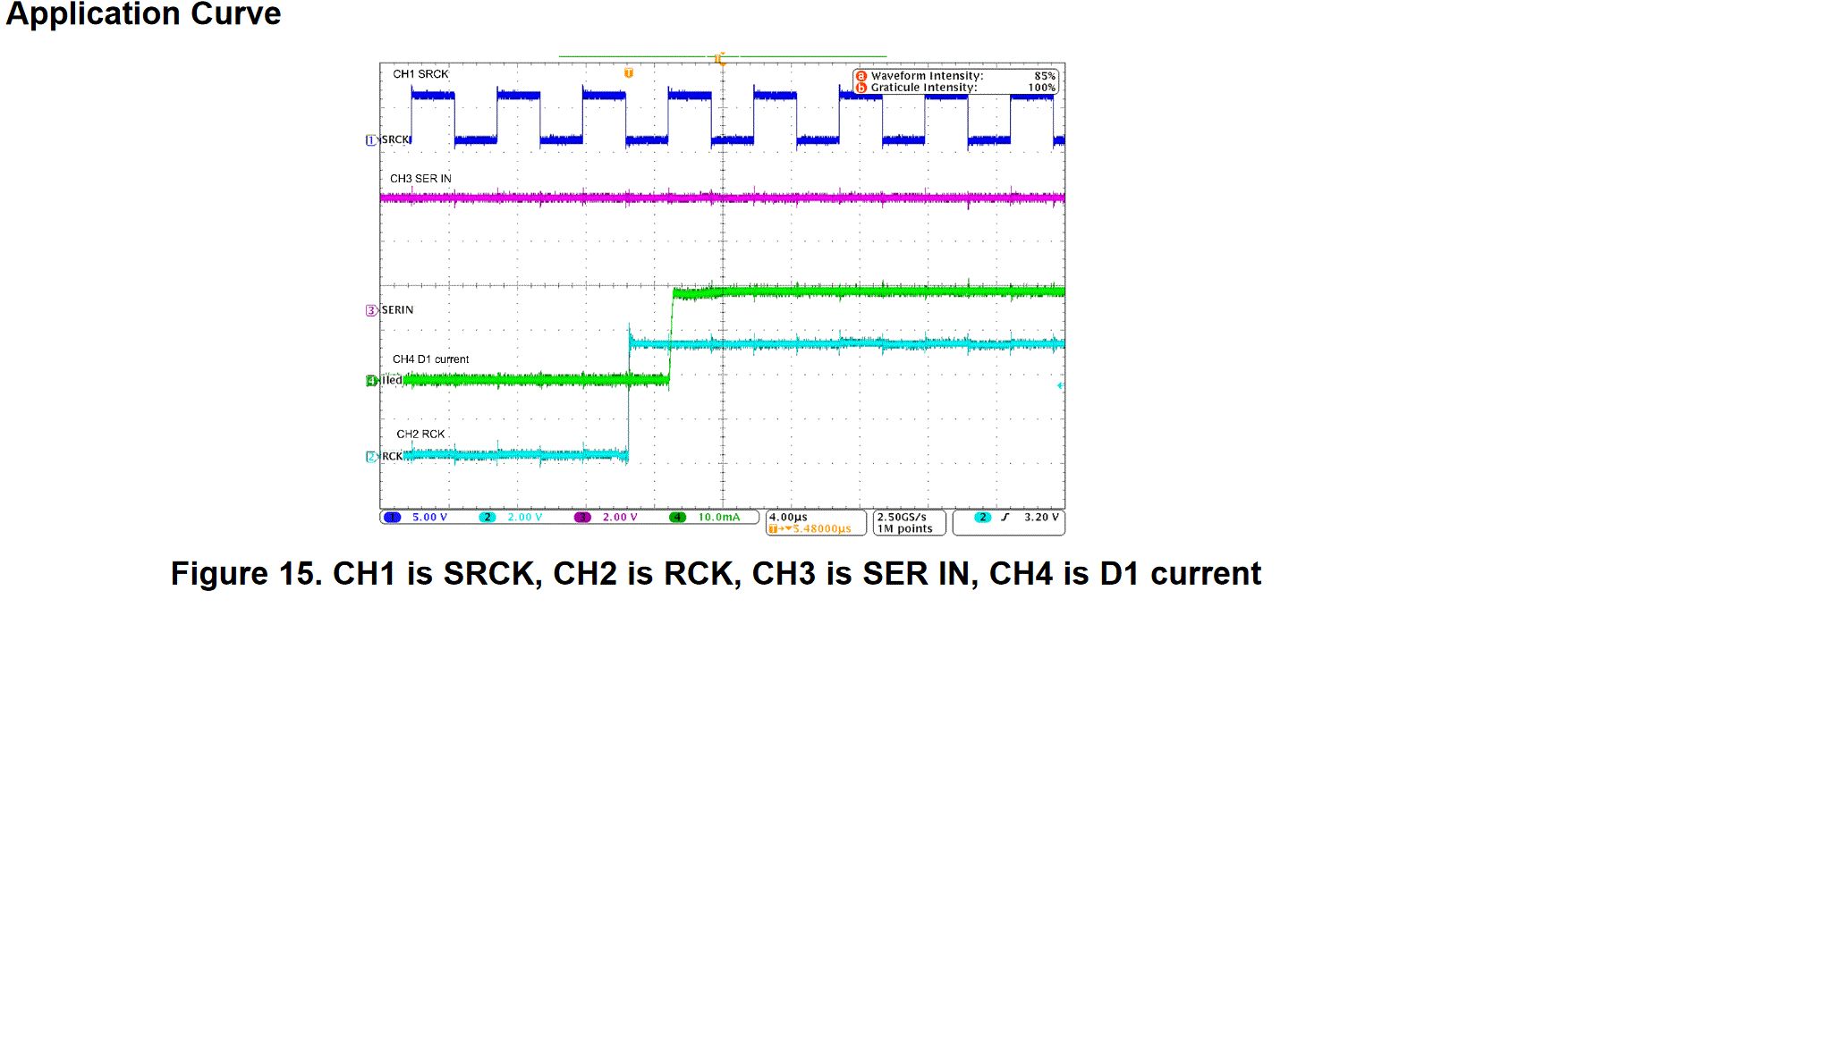Viewport: 1823px width, 1055px height.
Task: Click the channel 4 Iled ground marker
Action: pyautogui.click(x=371, y=381)
